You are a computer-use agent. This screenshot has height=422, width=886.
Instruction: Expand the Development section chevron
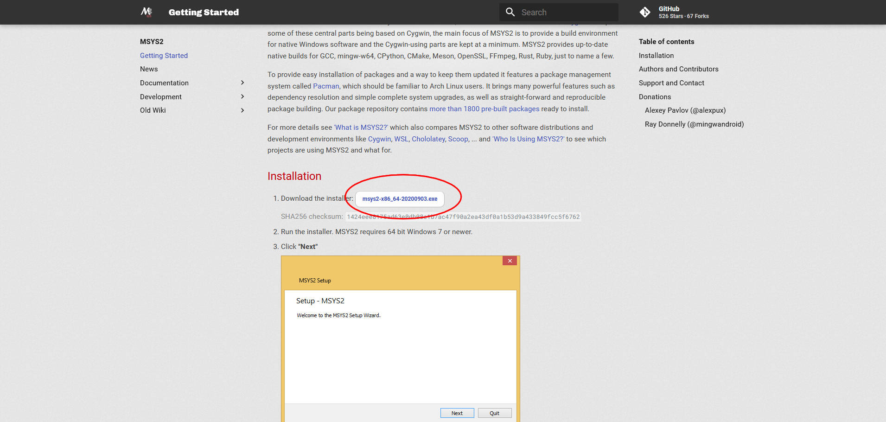(x=242, y=96)
